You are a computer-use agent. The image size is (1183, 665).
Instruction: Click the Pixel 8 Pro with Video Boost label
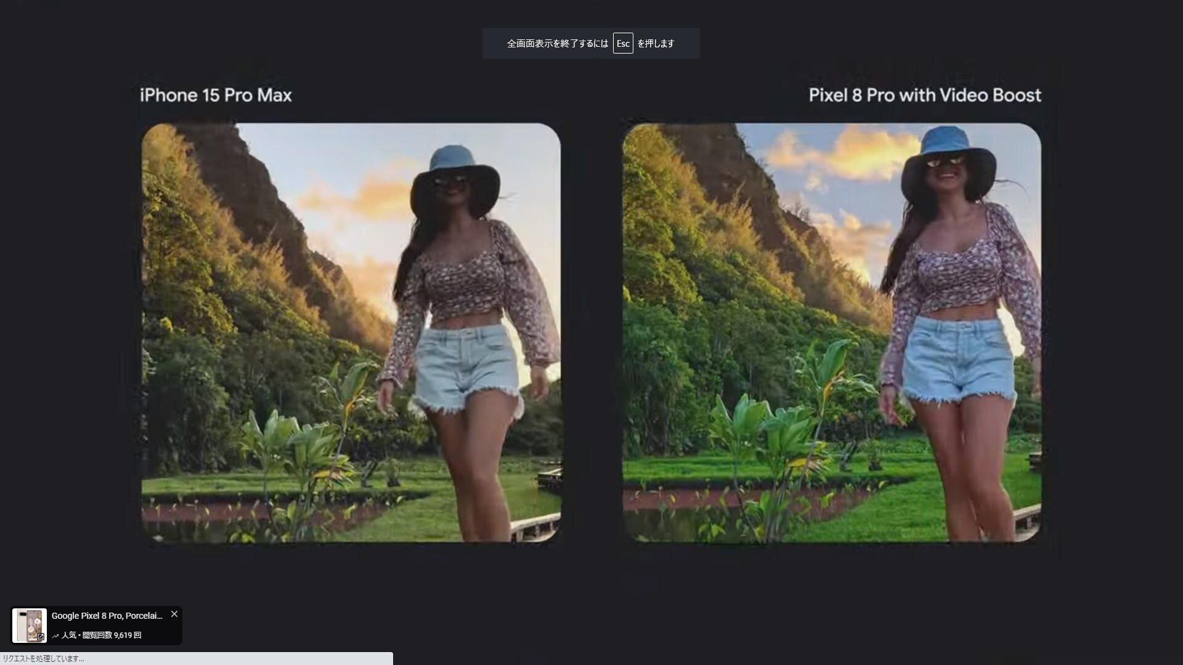click(924, 95)
